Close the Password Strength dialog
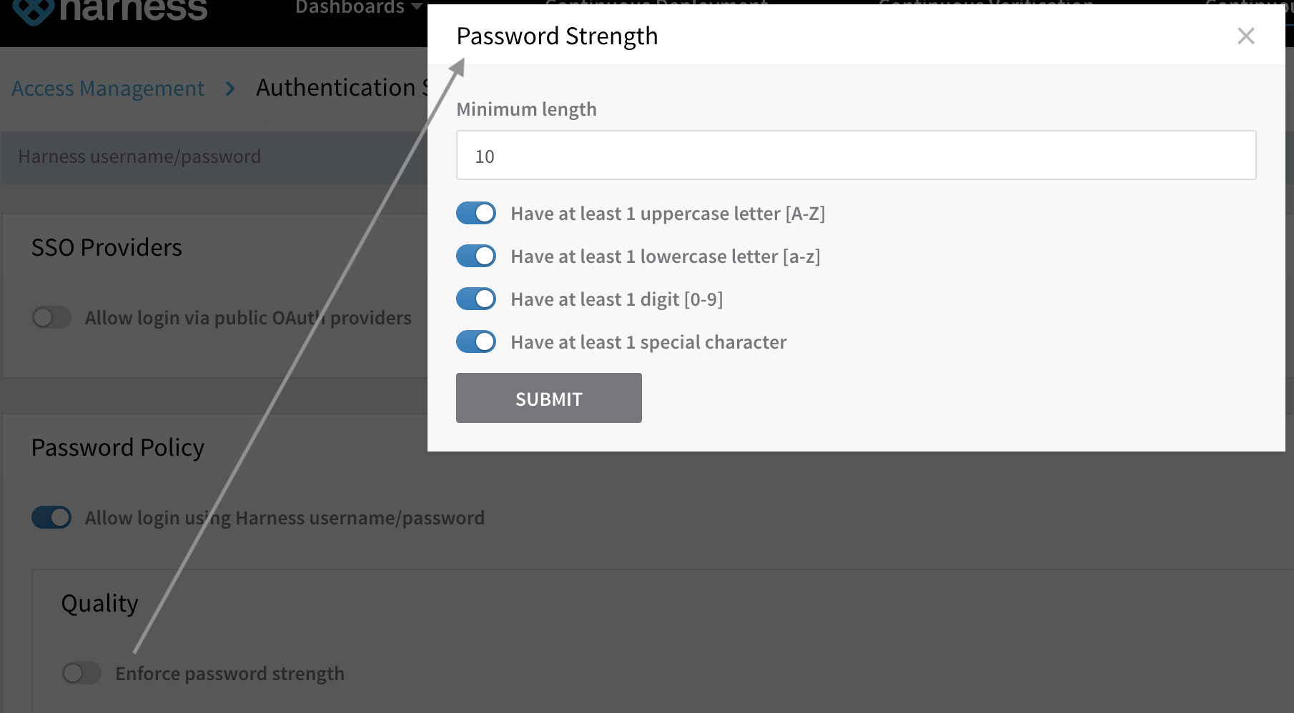This screenshot has height=713, width=1294. point(1246,36)
